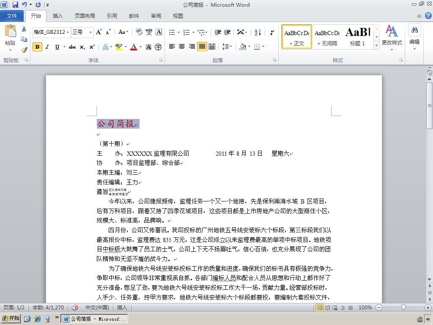Click the Cut scissors icon
The image size is (433, 325).
click(x=24, y=29)
